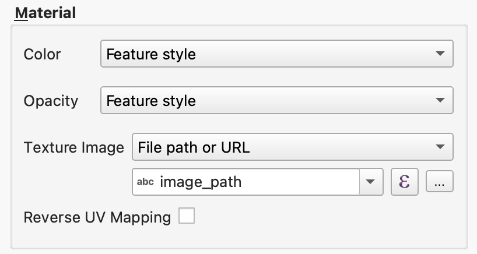Click the Texture Image dropdown arrow
This screenshot has width=477, height=254.
(440, 147)
